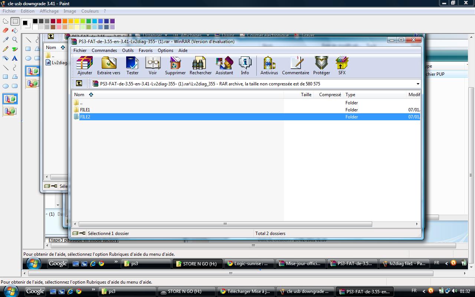Open the Commentaire icon in WinRAR
The width and height of the screenshot is (475, 297).
coord(295,66)
